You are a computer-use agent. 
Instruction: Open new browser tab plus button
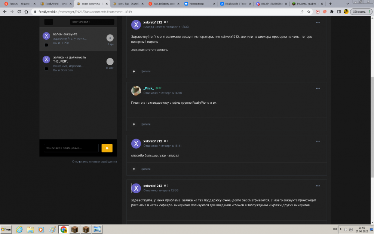pos(330,4)
